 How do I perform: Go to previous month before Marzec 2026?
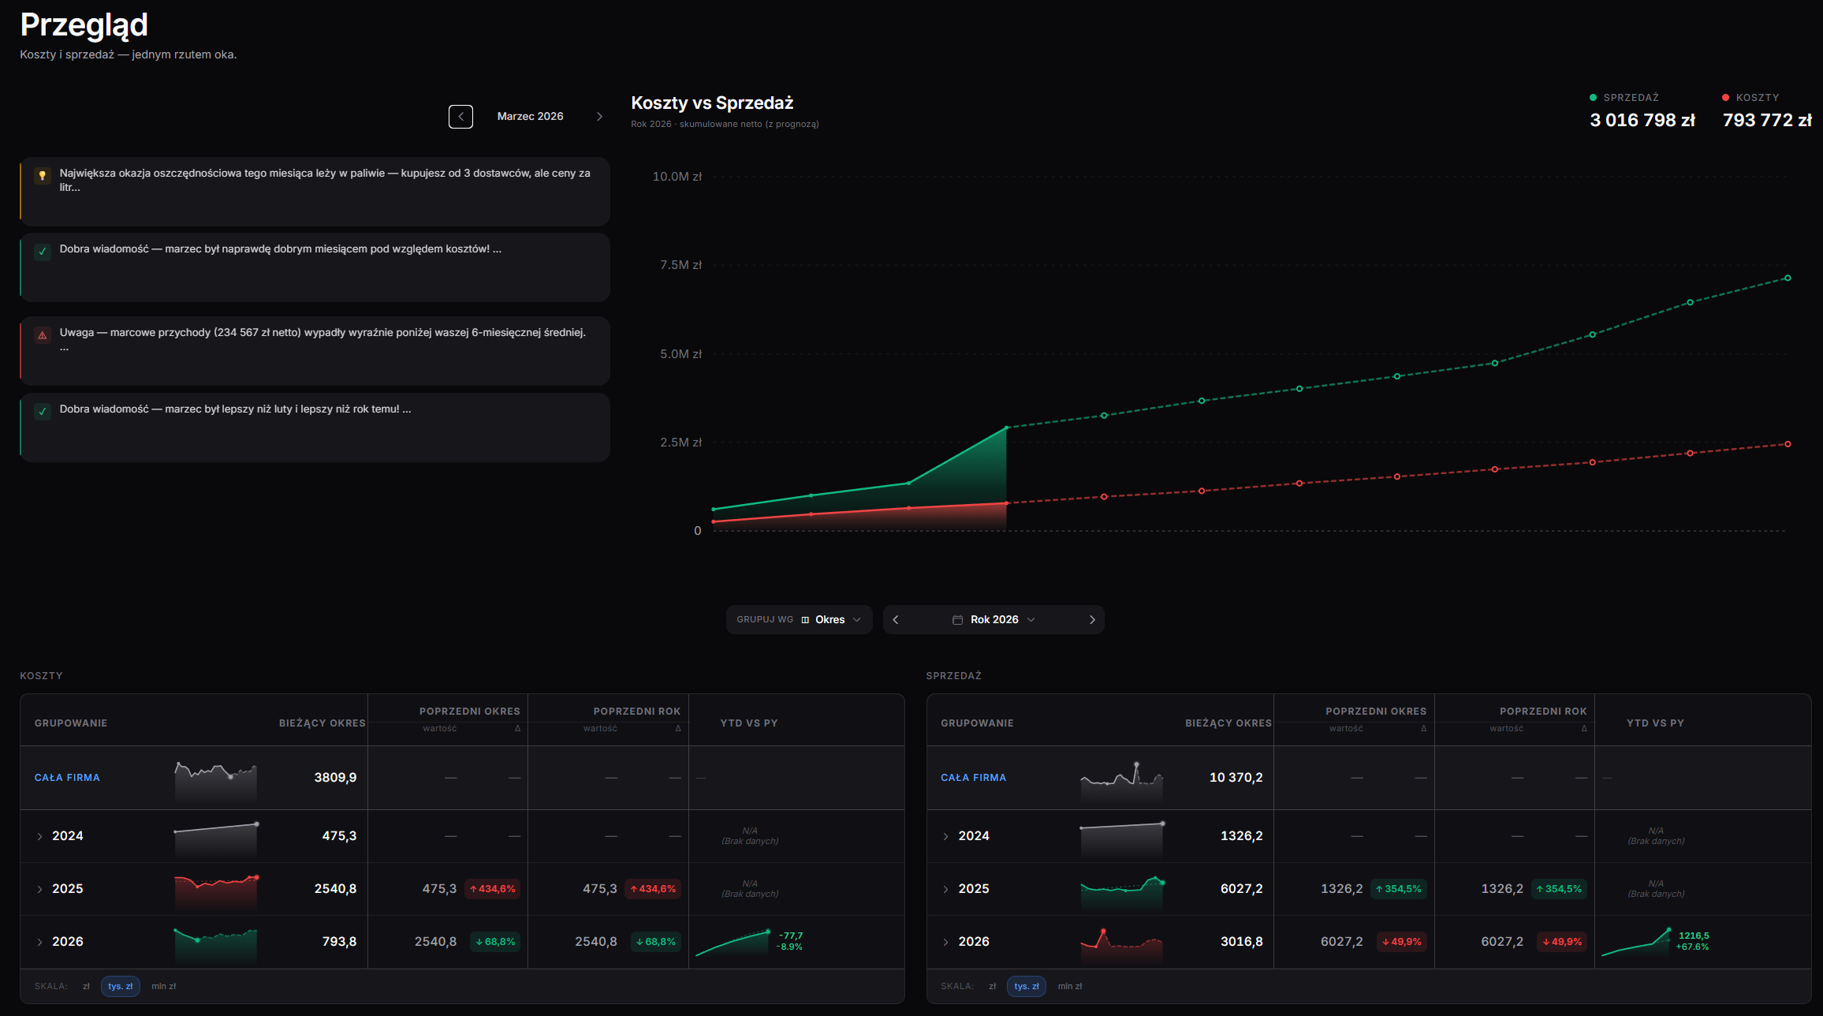point(460,117)
